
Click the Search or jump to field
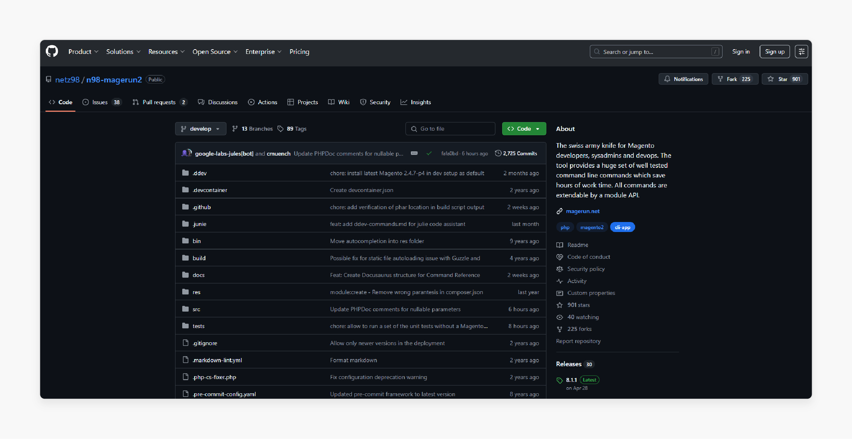(656, 52)
